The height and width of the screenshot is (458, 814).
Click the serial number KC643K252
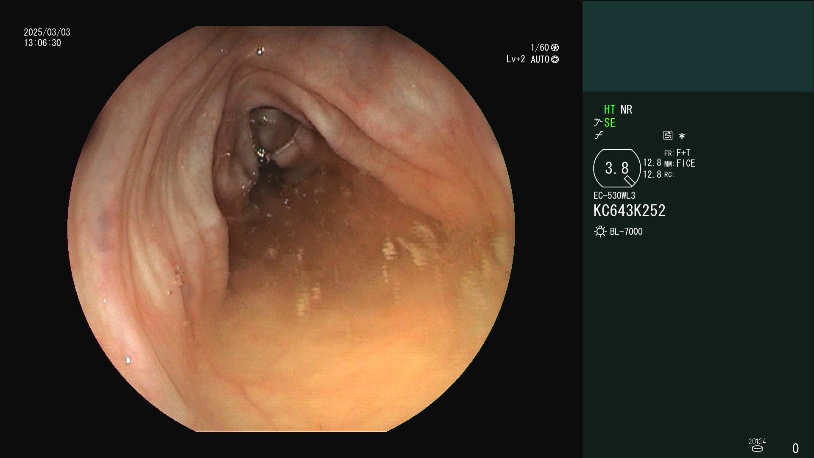tap(629, 211)
